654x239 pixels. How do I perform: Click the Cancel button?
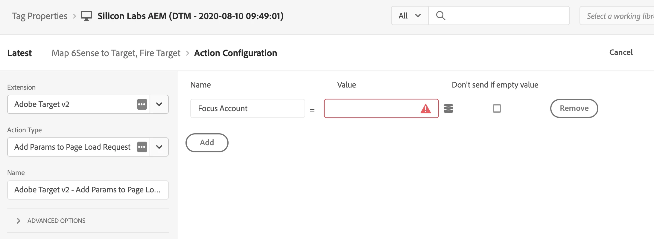pos(621,53)
